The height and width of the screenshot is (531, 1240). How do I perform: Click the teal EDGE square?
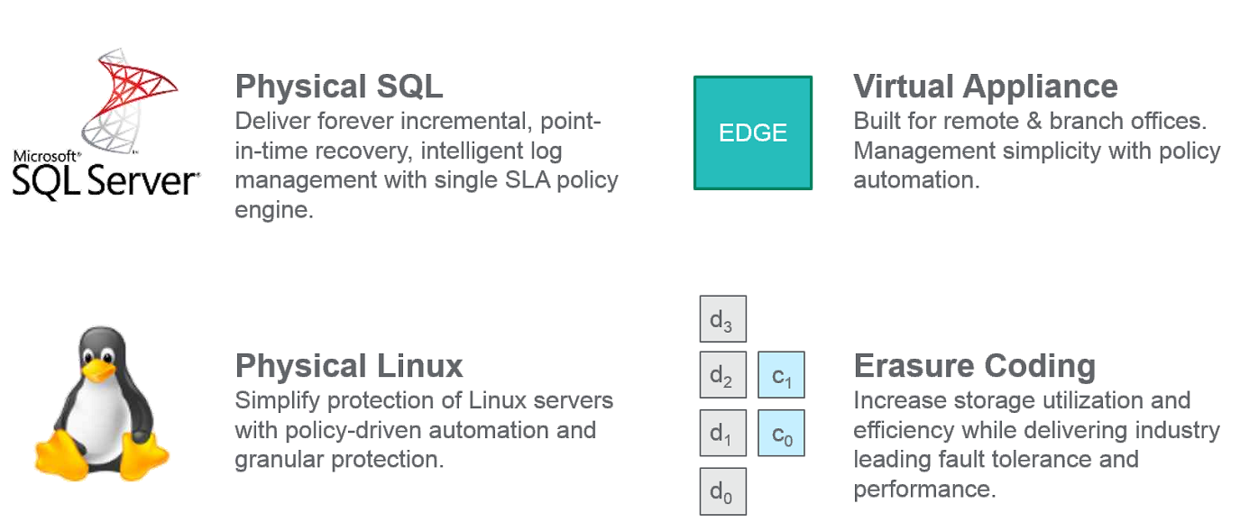coord(753,133)
